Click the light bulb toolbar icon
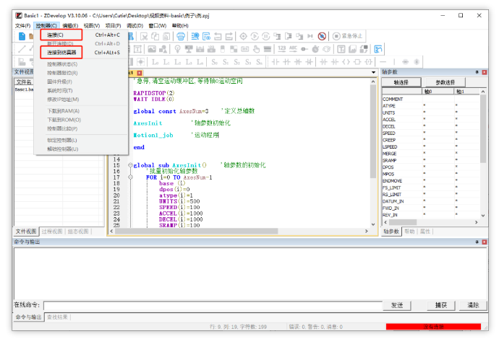Image resolution: width=499 pixels, height=339 pixels. [x=178, y=49]
